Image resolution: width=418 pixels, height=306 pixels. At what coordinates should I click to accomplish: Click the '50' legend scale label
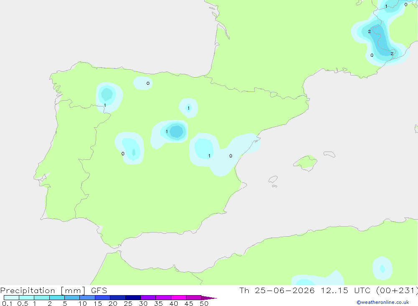(x=204, y=303)
